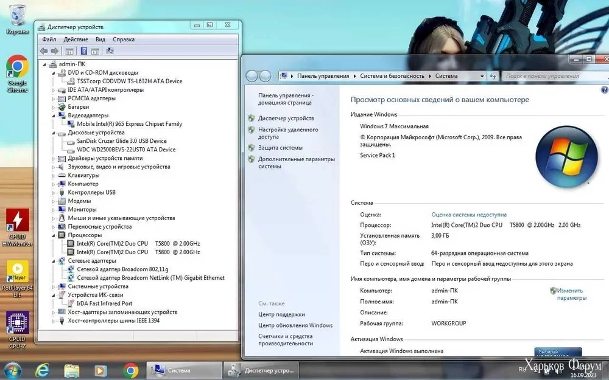Open Диспетчер устройств link in sidebar
The width and height of the screenshot is (609, 380).
click(x=286, y=119)
